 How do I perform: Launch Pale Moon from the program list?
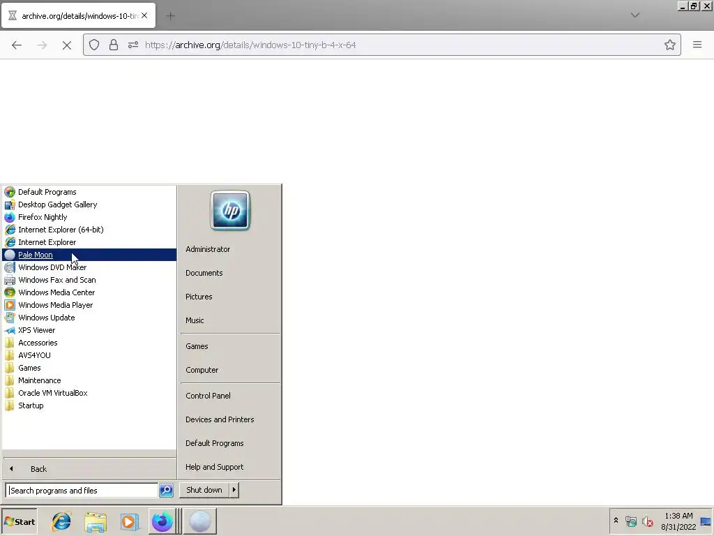coord(89,255)
